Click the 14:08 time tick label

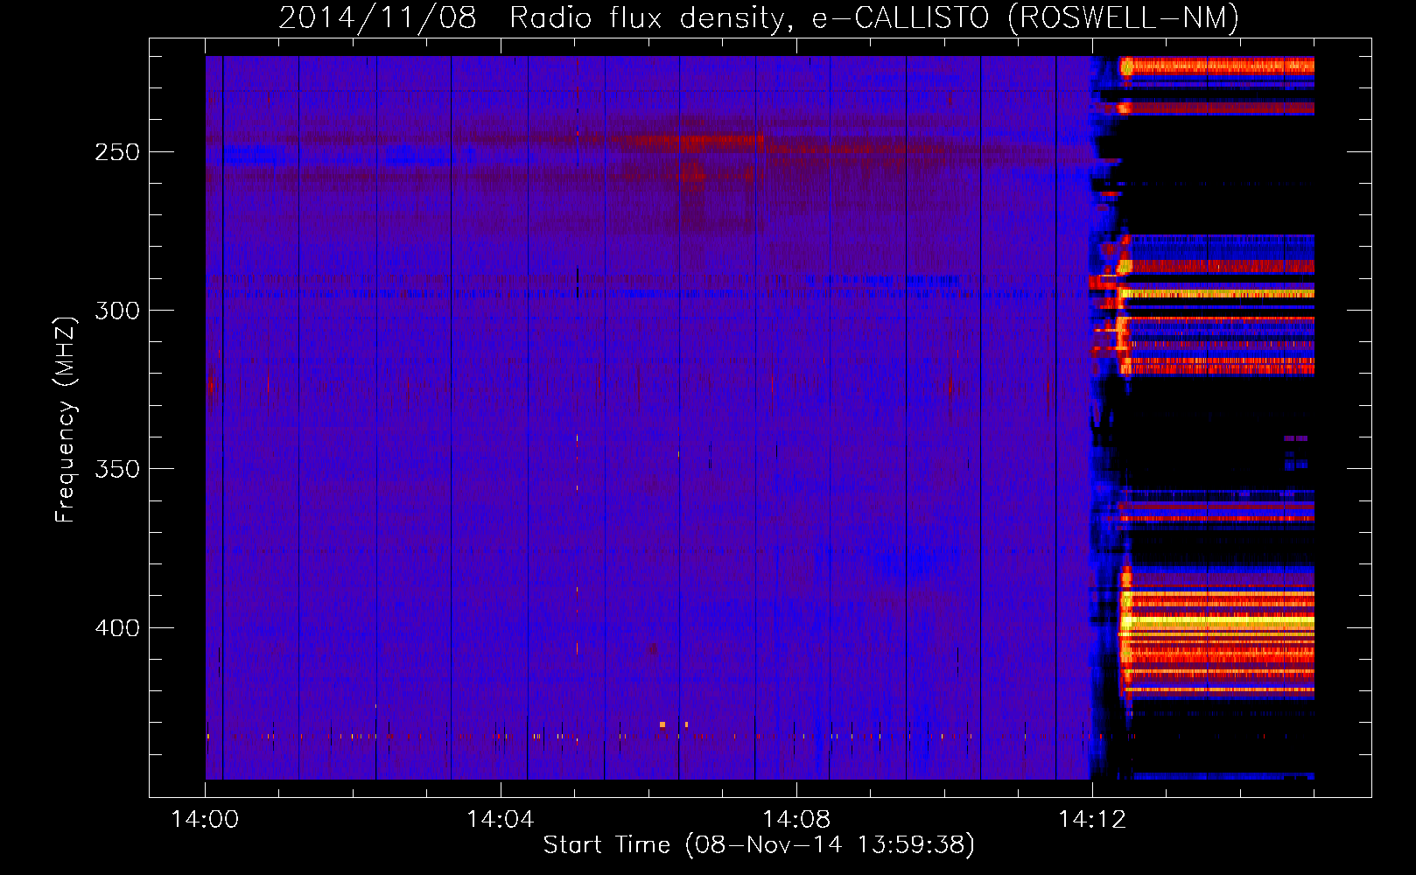tap(796, 820)
